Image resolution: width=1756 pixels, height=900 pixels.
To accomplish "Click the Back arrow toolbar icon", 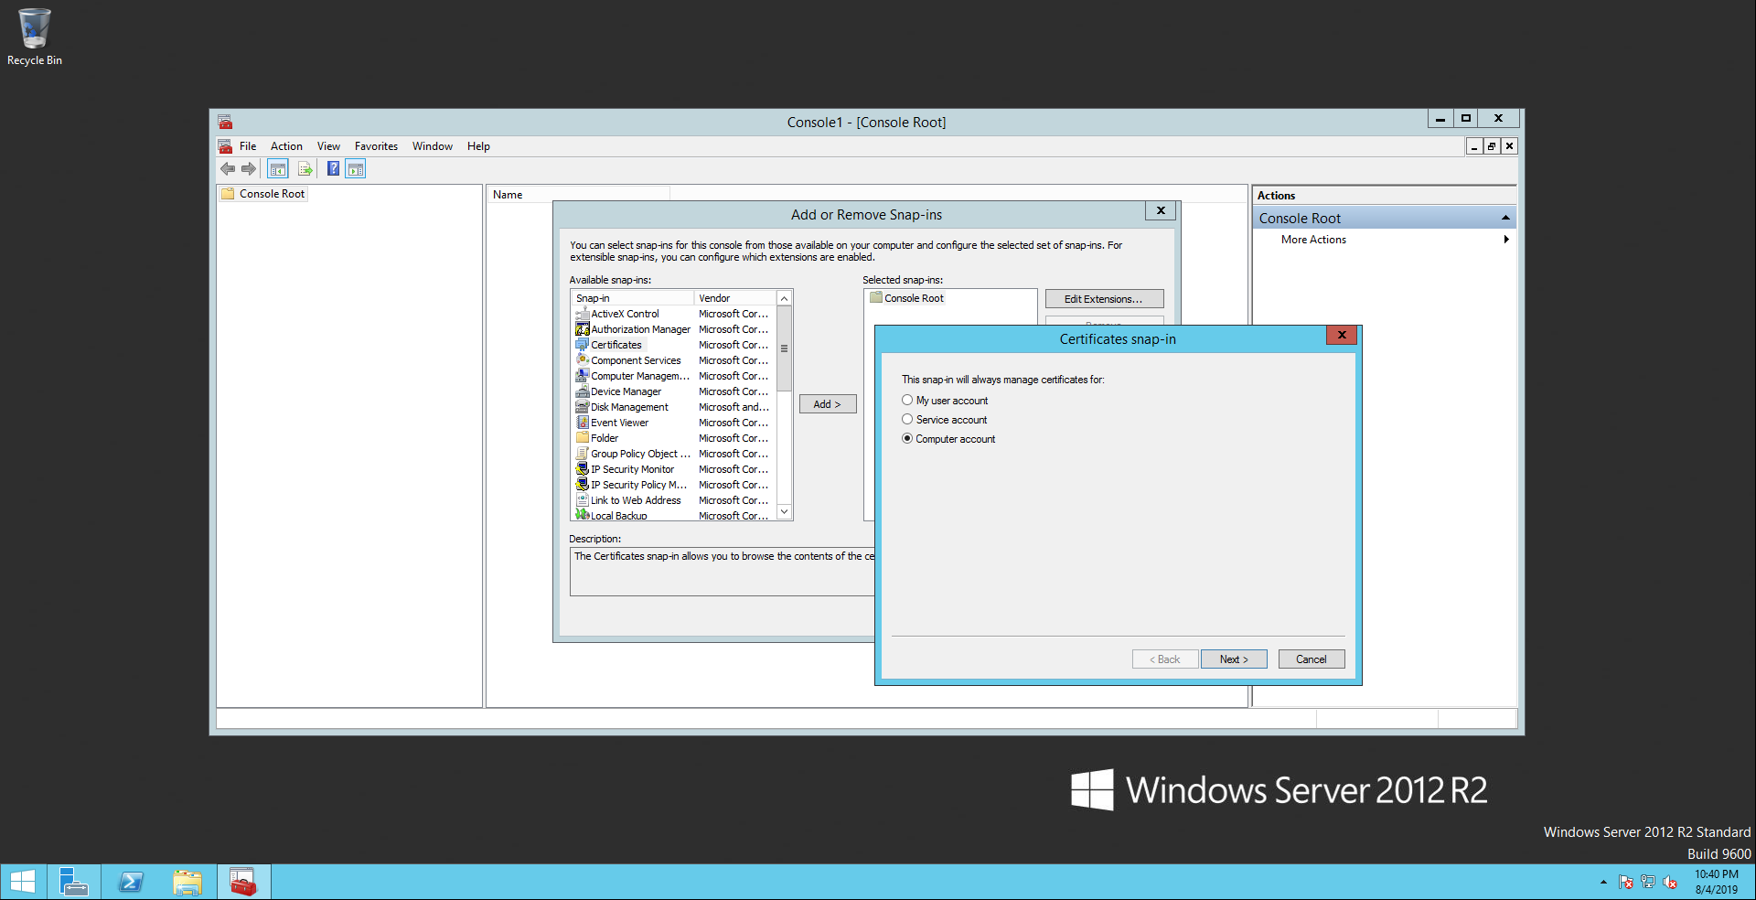I will [228, 169].
